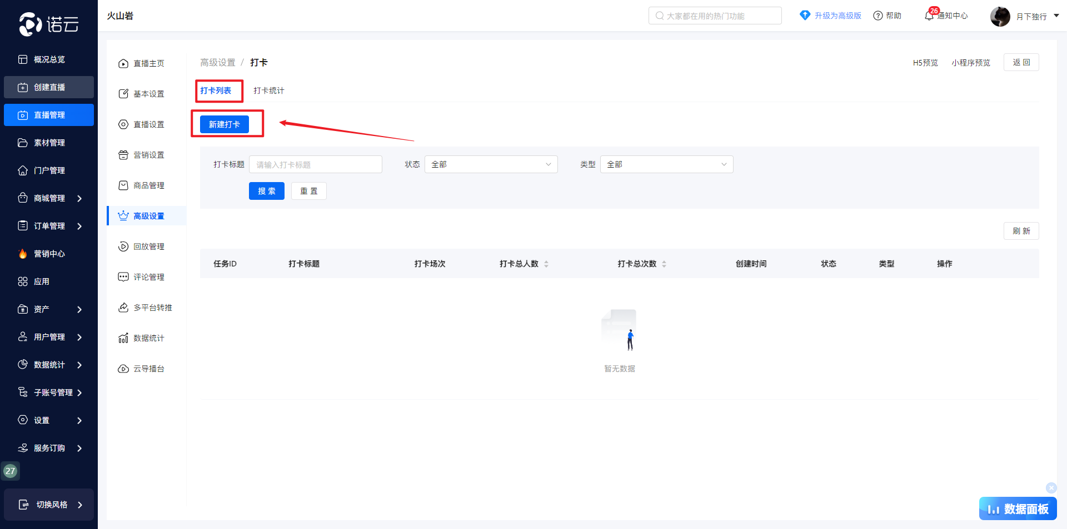
Task: Click the 新建打卡 button
Action: pyautogui.click(x=225, y=124)
